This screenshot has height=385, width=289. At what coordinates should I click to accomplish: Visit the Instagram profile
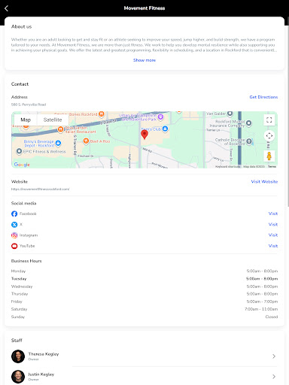(273, 235)
